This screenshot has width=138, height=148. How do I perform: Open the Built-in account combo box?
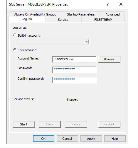(x=53, y=42)
